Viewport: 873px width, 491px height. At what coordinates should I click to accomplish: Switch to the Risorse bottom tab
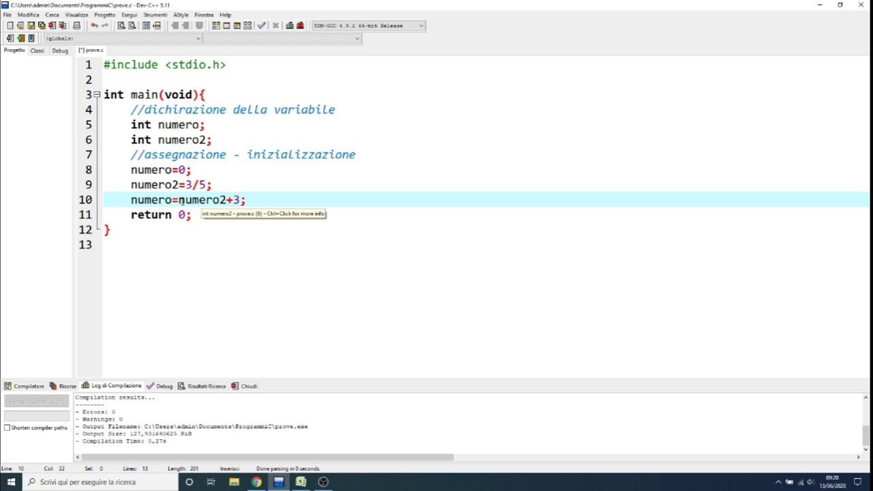63,386
